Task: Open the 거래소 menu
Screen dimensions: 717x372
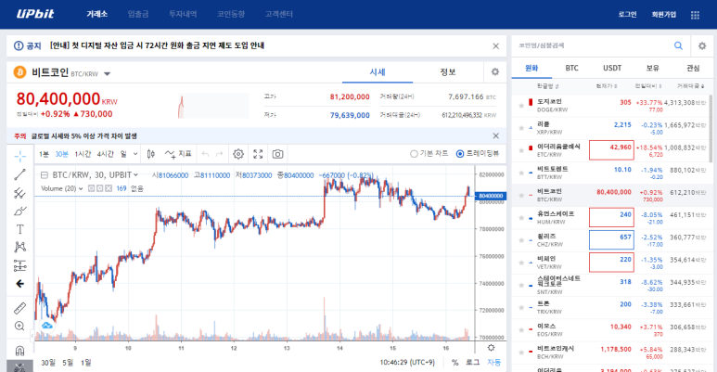Action: (x=97, y=14)
